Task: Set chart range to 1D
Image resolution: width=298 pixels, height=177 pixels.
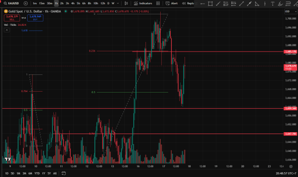Action: point(7,173)
